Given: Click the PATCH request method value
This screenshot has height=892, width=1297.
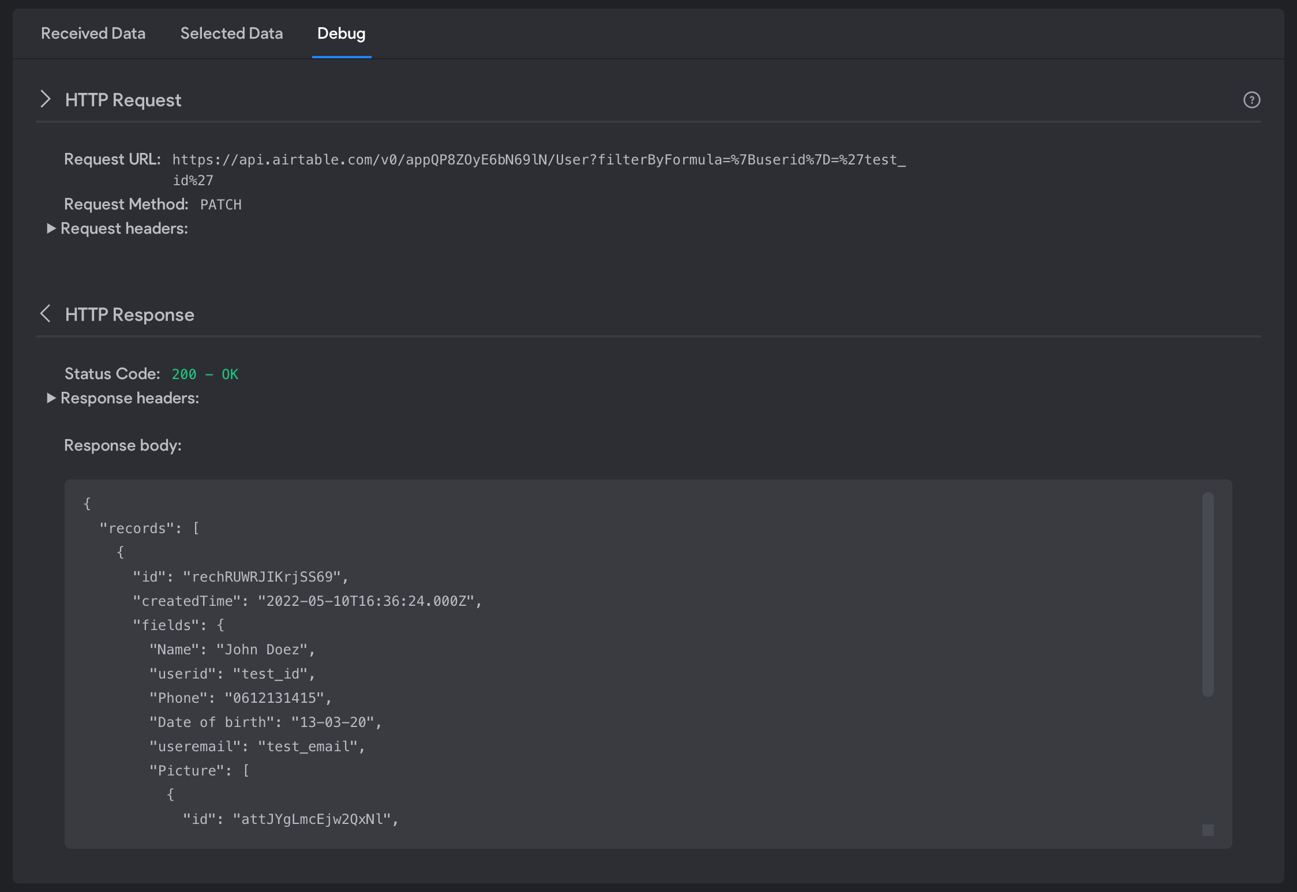Looking at the screenshot, I should 221,205.
